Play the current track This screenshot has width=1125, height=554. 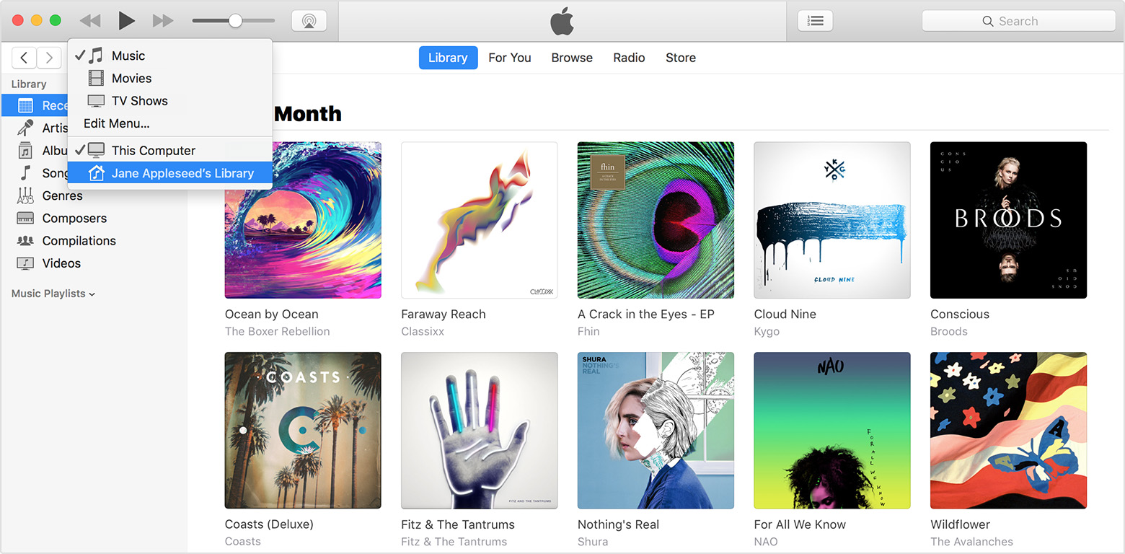point(127,21)
